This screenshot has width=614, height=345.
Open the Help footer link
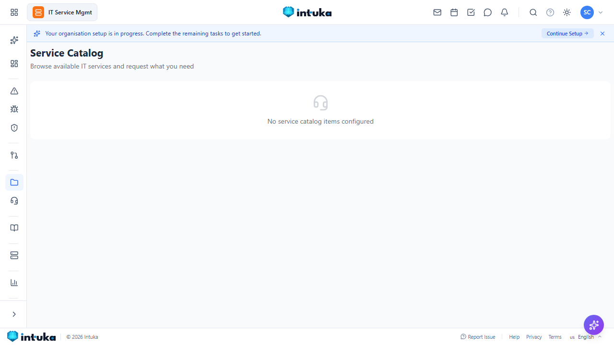(514, 337)
